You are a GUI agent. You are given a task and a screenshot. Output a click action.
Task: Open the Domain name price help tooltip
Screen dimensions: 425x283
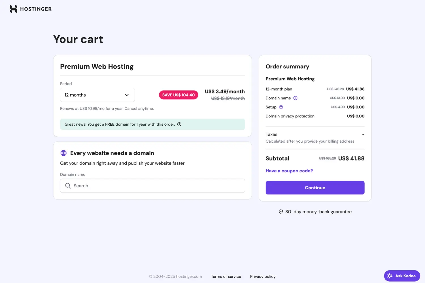coord(295,98)
